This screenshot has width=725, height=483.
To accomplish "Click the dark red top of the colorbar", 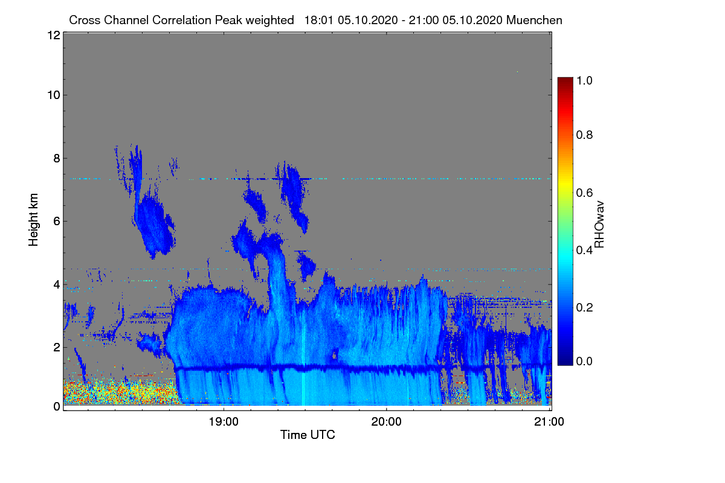I will (x=565, y=81).
